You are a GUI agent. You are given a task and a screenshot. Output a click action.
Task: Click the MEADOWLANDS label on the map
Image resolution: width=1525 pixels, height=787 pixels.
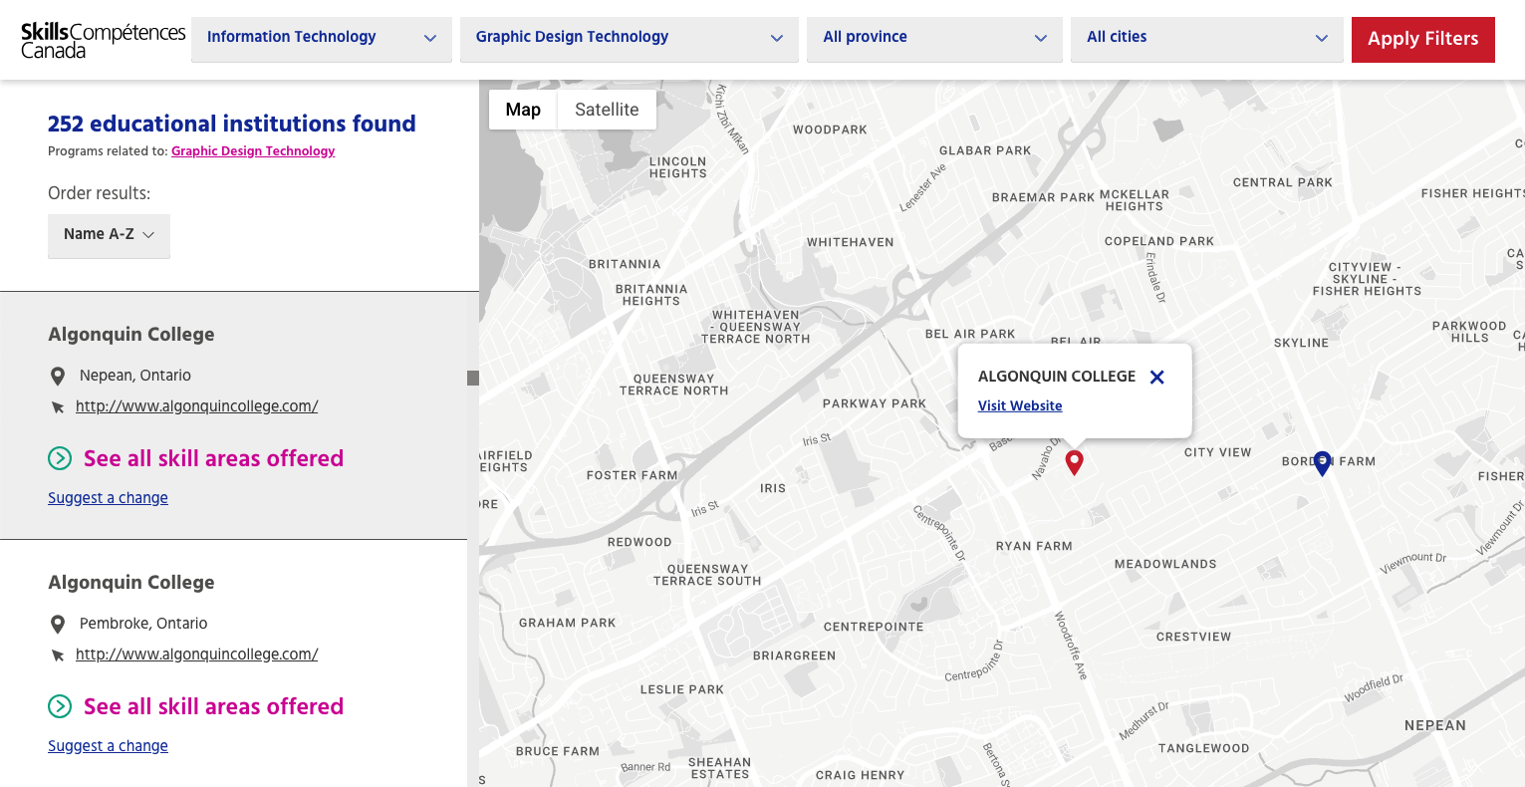click(1165, 564)
